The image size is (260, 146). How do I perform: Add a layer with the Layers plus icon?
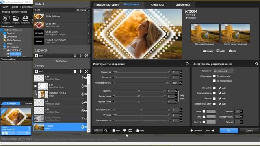click(x=36, y=71)
